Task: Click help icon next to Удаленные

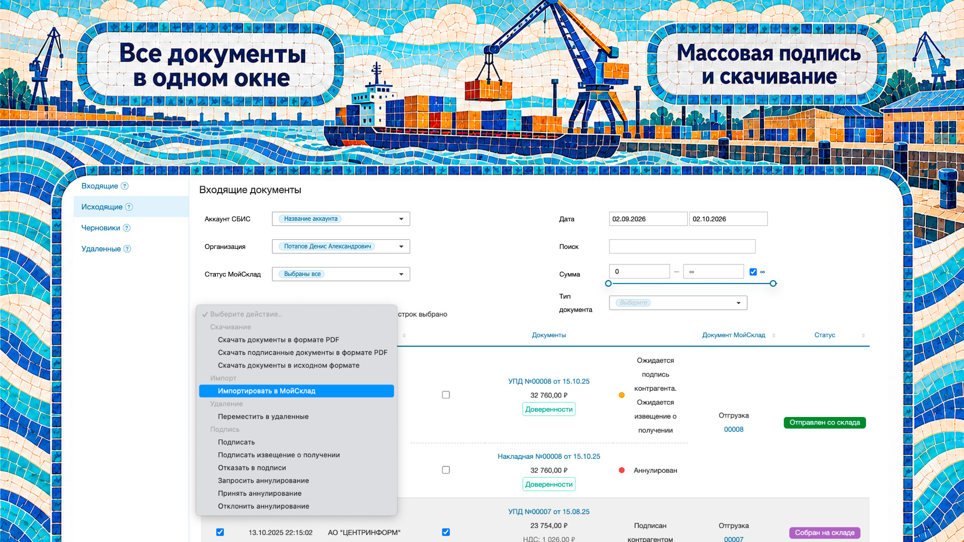Action: [x=128, y=249]
